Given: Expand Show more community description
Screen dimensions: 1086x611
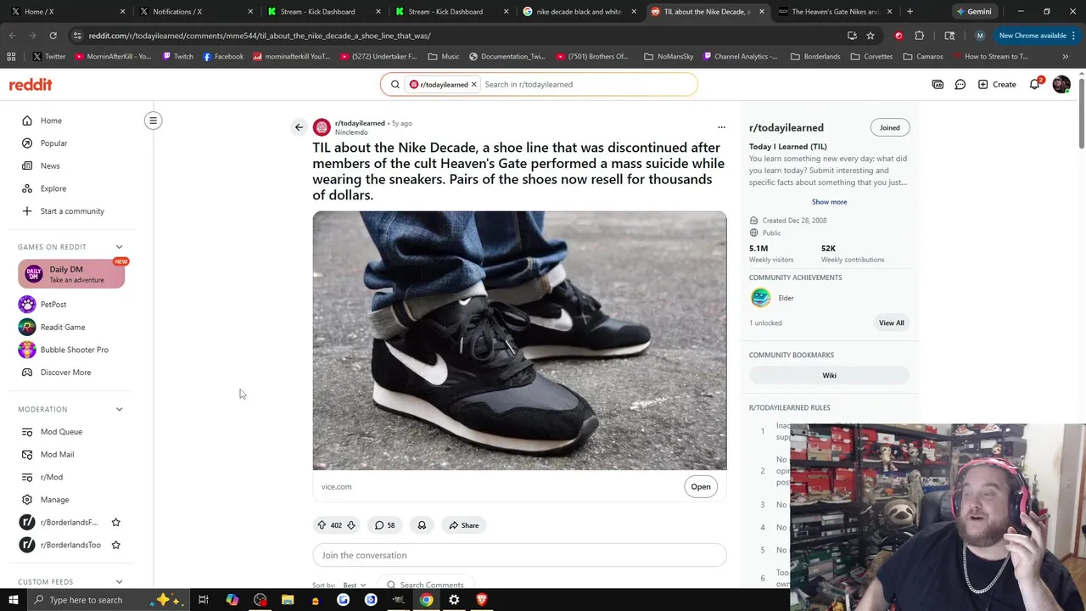Looking at the screenshot, I should (x=829, y=202).
